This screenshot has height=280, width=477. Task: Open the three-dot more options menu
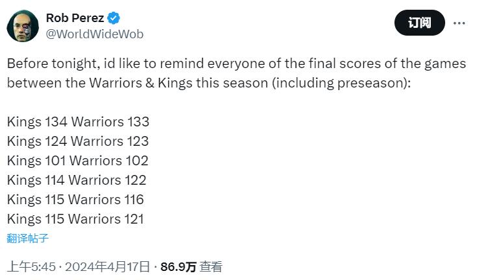click(459, 23)
